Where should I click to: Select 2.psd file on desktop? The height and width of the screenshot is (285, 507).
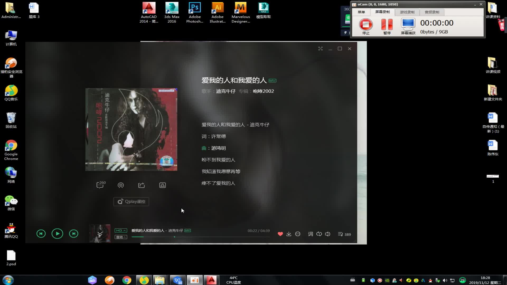pos(11,258)
